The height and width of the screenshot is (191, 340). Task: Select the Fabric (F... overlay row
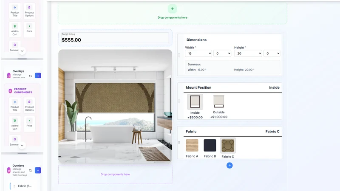pyautogui.click(x=24, y=186)
